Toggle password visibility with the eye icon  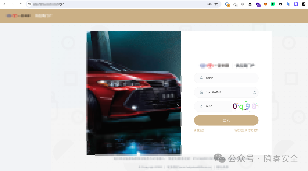coord(254,92)
